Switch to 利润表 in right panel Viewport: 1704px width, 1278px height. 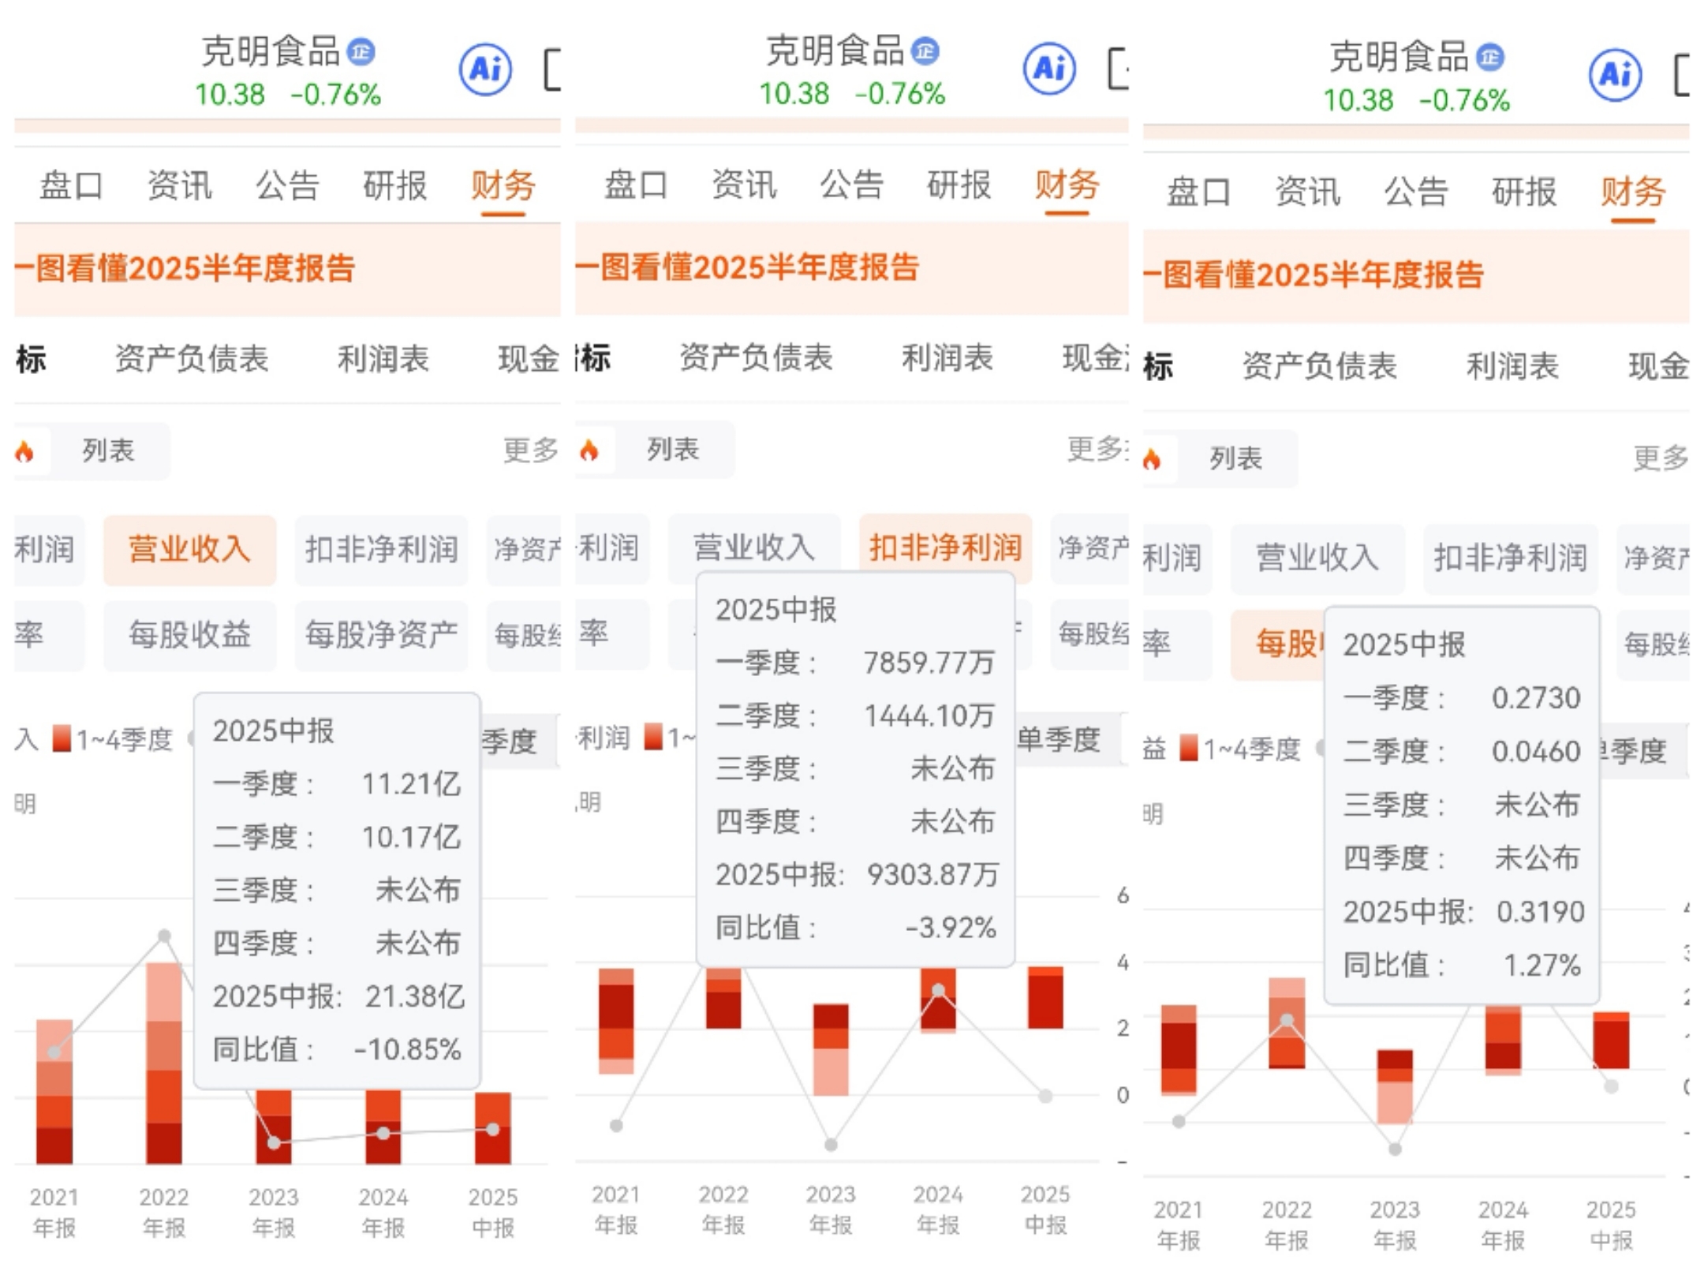click(x=1512, y=366)
